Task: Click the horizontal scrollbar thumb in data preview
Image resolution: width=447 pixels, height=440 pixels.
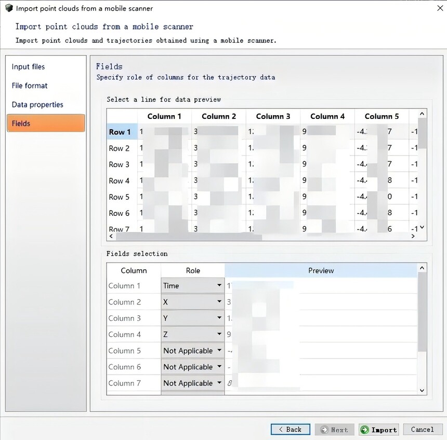Action: click(189, 237)
